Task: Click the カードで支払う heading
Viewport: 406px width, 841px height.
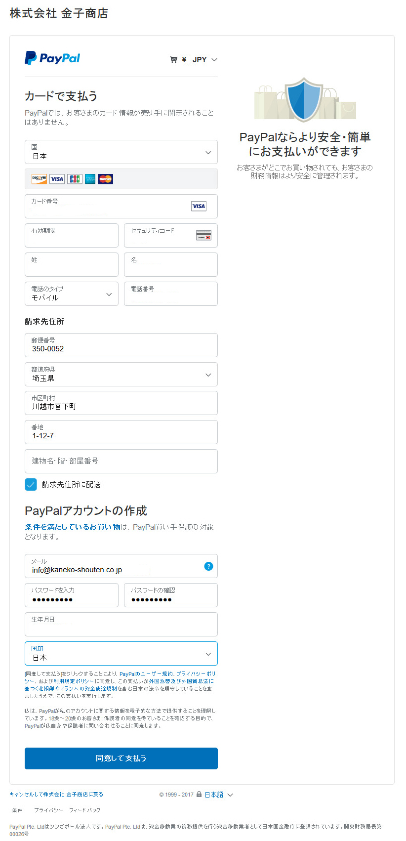Action: tap(61, 96)
